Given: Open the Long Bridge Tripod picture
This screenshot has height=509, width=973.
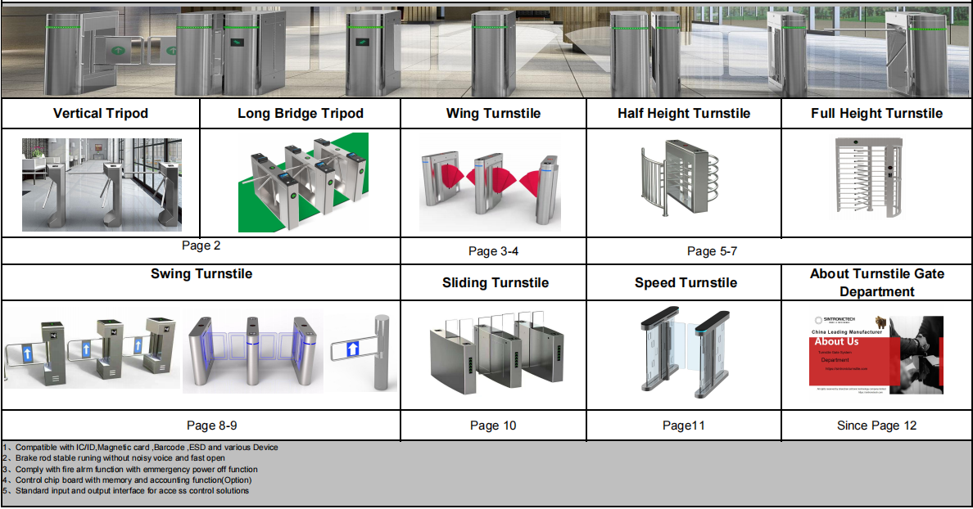Looking at the screenshot, I should [x=303, y=182].
